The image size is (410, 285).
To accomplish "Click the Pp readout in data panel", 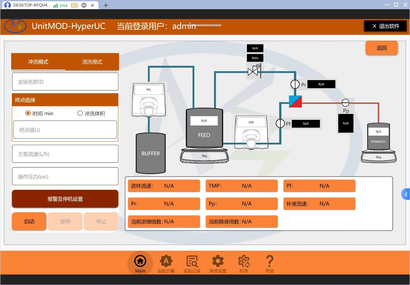I will click(x=242, y=204).
